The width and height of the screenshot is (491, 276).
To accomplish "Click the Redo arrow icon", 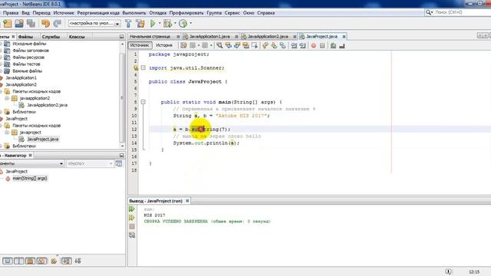I will tap(58, 24).
